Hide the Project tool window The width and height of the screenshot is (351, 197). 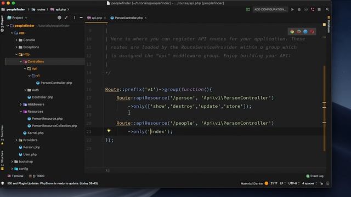(x=81, y=18)
